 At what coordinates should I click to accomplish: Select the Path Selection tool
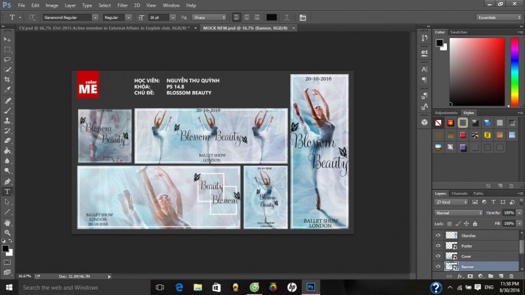click(7, 202)
